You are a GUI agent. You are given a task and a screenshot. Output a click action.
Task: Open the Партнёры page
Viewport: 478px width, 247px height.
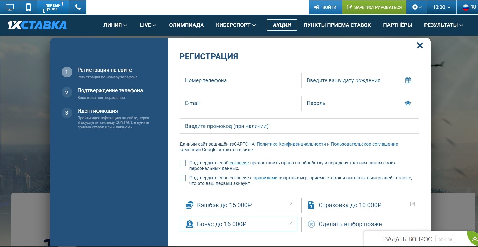(397, 25)
